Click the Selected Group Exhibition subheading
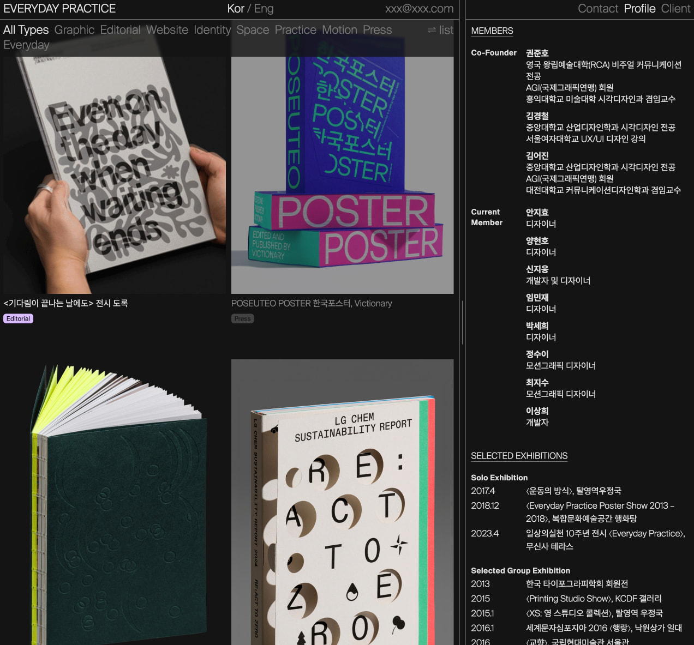694x645 pixels. 520,571
